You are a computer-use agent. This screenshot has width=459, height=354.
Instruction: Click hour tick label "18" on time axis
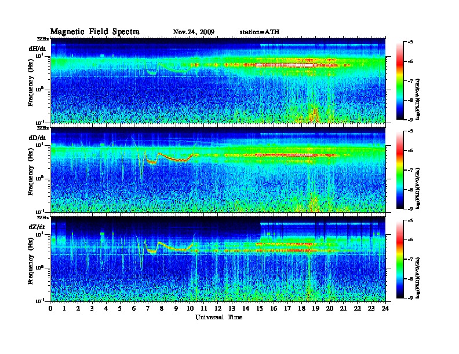point(301,308)
